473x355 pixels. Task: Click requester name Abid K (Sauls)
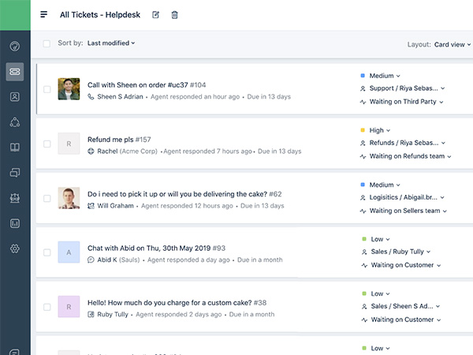118,260
